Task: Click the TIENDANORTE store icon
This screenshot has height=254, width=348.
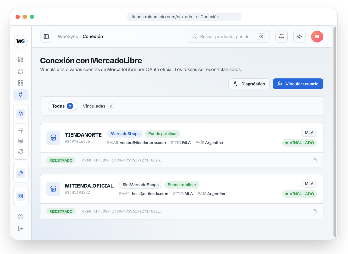Action: (53, 138)
